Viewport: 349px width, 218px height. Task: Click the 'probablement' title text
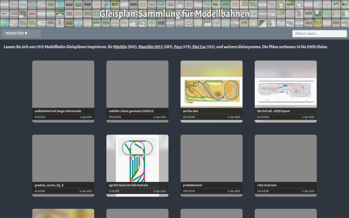pyautogui.click(x=193, y=185)
